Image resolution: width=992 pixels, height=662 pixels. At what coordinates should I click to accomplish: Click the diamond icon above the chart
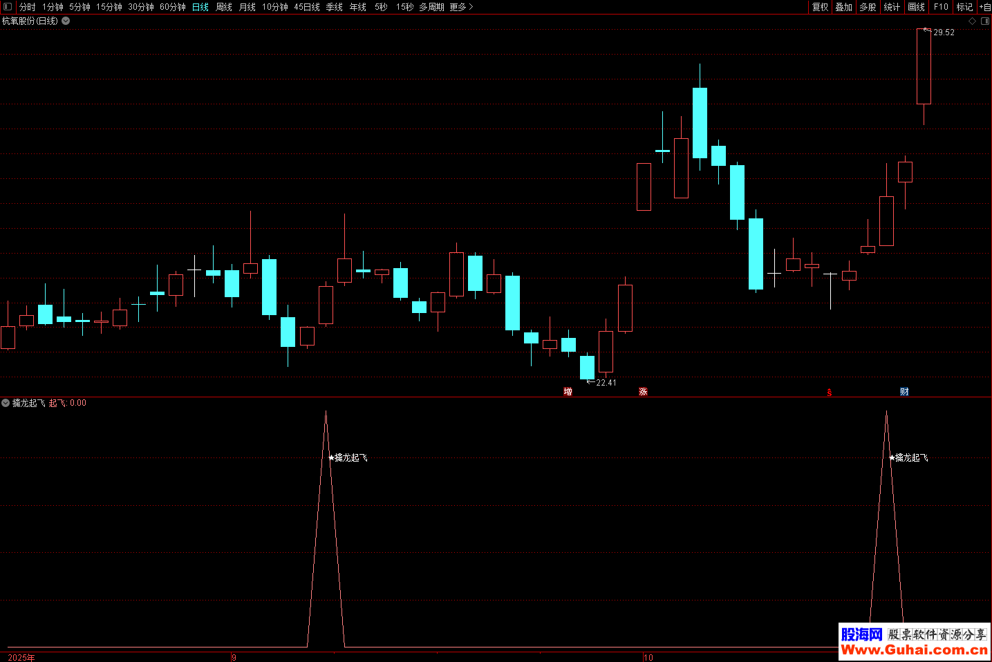coord(972,21)
